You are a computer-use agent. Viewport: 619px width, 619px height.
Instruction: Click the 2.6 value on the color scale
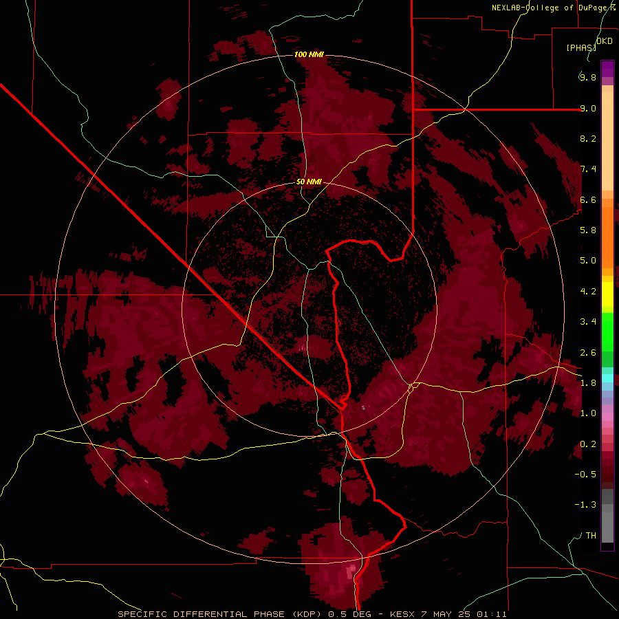pyautogui.click(x=588, y=353)
